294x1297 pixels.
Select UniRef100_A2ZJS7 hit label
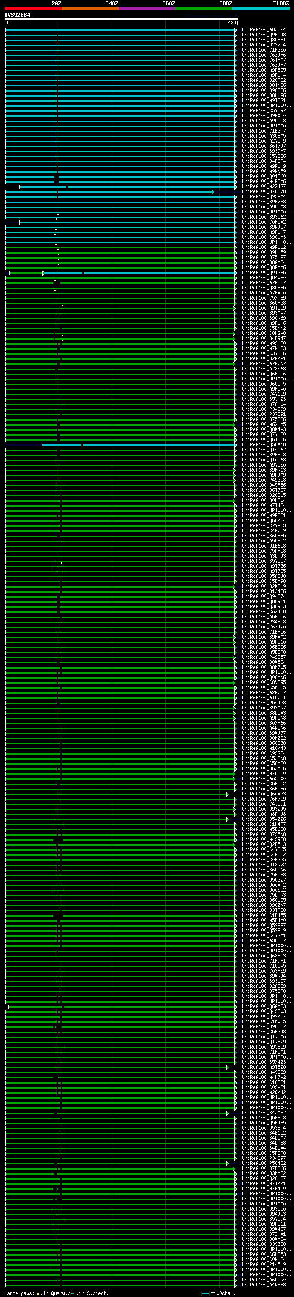pos(264,187)
